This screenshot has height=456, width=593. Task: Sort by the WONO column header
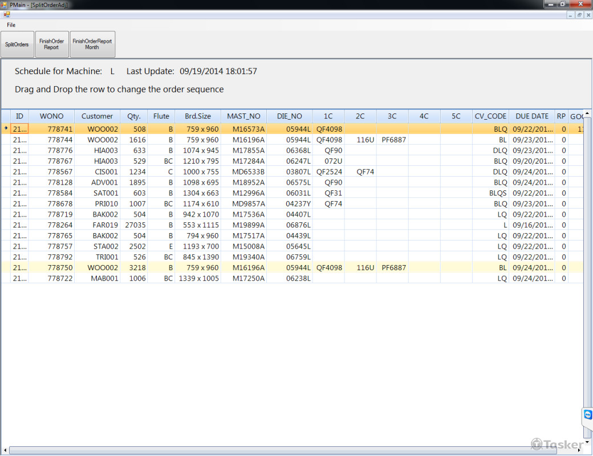(x=51, y=116)
